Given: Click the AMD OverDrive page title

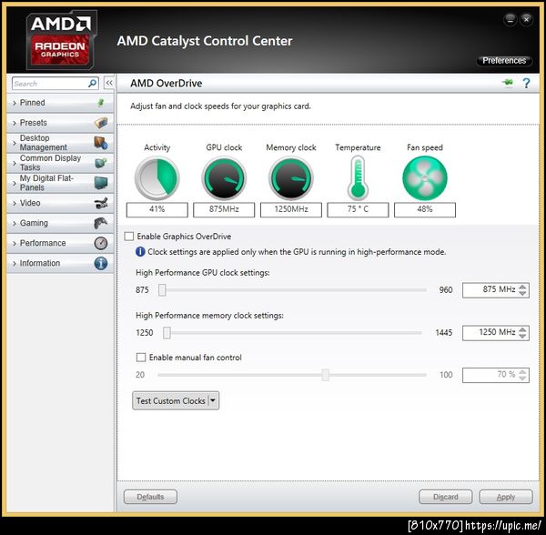Looking at the screenshot, I should 167,83.
